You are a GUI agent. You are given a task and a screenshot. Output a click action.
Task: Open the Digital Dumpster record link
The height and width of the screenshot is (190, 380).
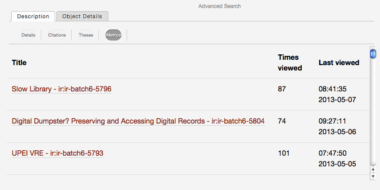point(138,121)
